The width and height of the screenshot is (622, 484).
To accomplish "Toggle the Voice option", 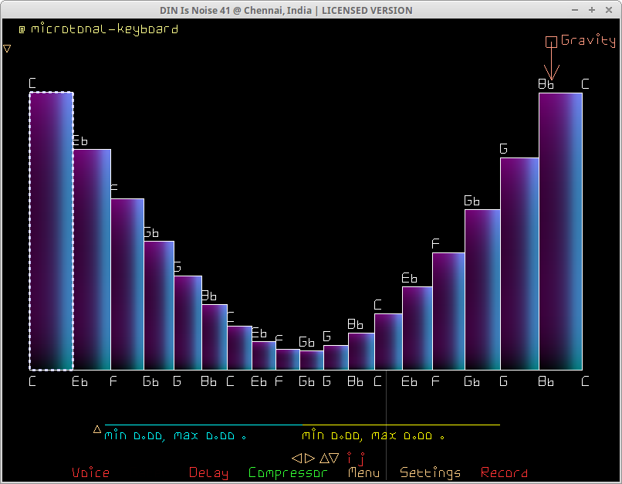I will [90, 472].
